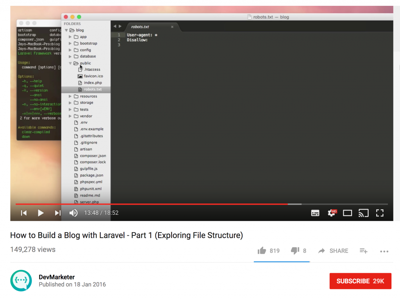Mute the video volume

pyautogui.click(x=73, y=213)
